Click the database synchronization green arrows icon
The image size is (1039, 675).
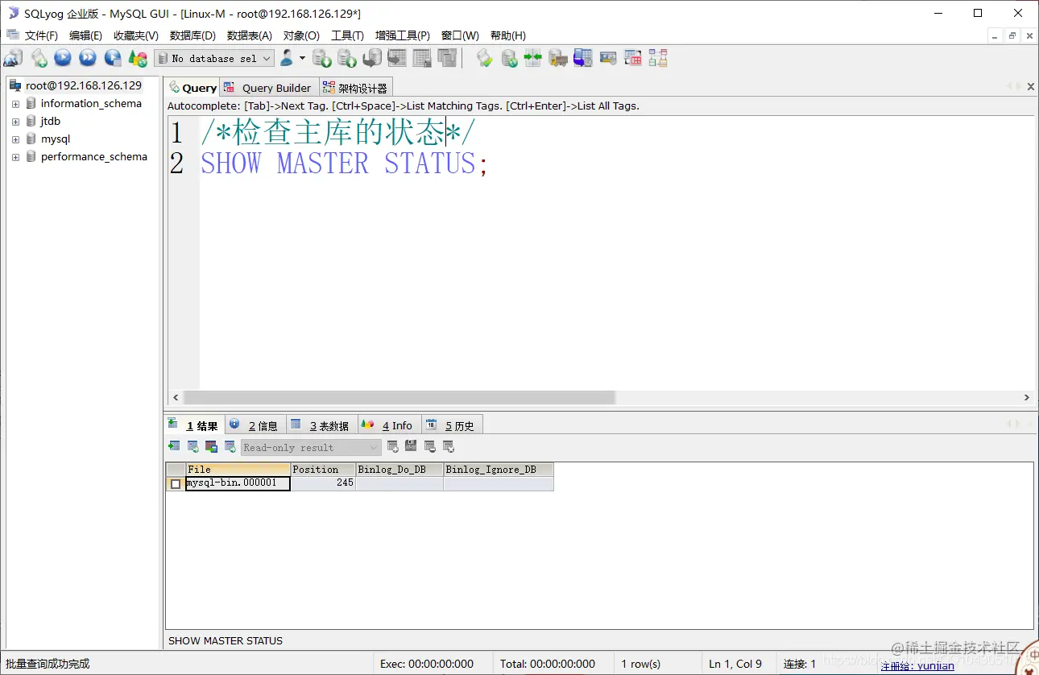point(533,58)
